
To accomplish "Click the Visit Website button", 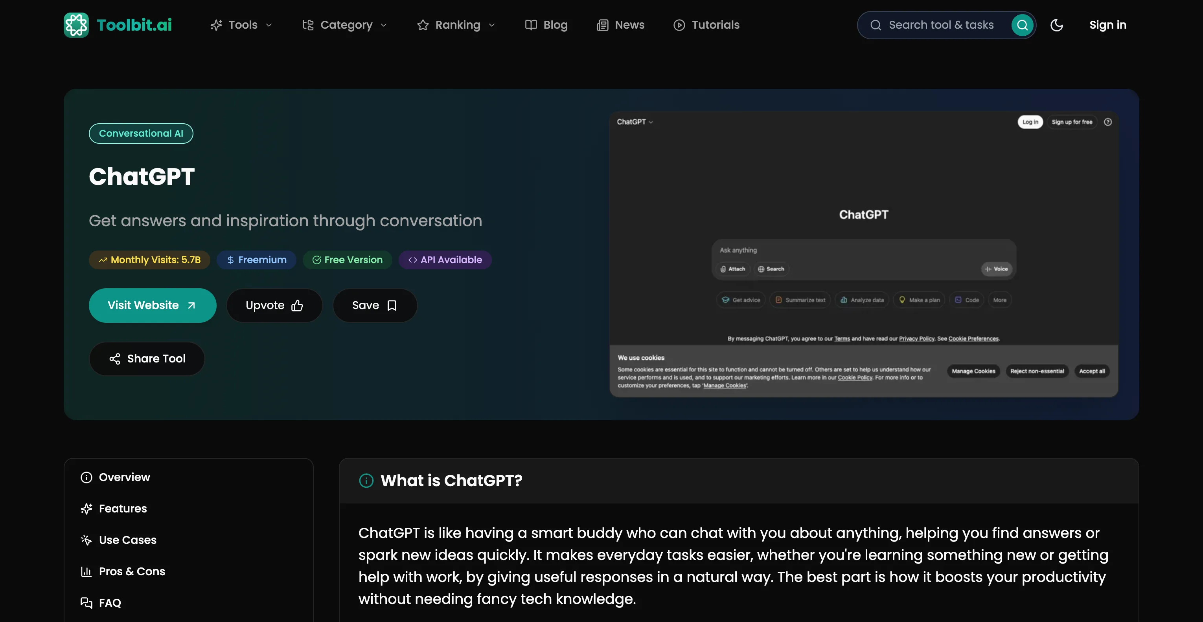I will tap(152, 305).
